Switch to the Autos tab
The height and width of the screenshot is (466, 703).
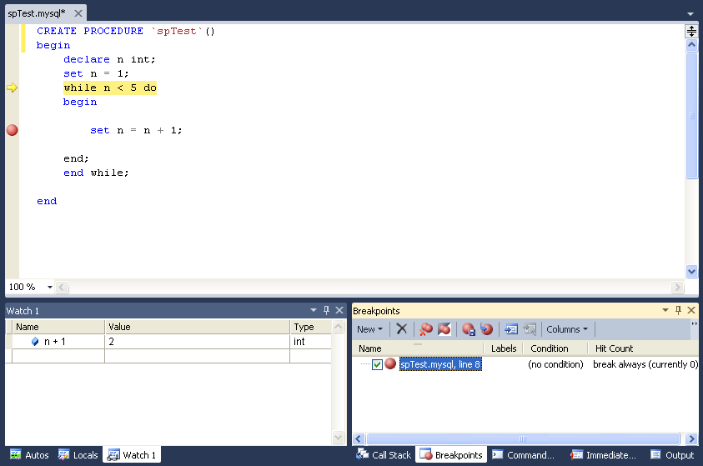pyautogui.click(x=29, y=455)
